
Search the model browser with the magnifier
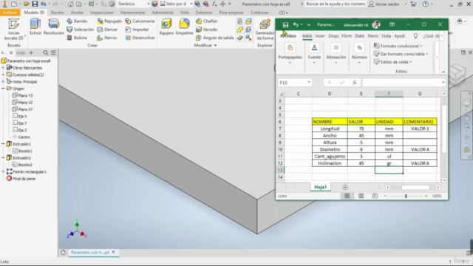click(x=46, y=52)
